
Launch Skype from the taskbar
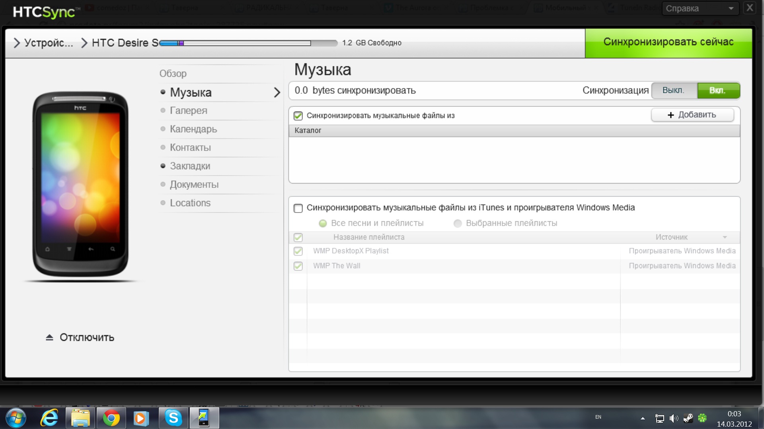pos(173,418)
